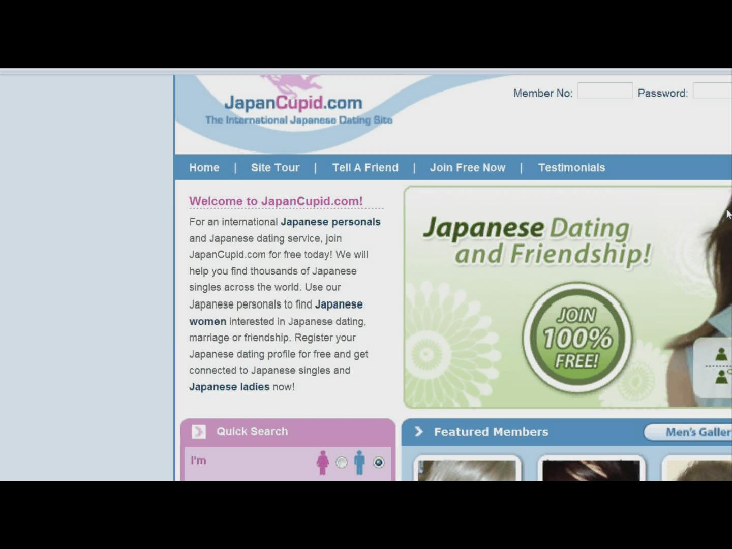Open the second featured member thumbnail
Viewport: 732px width, 549px height.
pos(591,469)
